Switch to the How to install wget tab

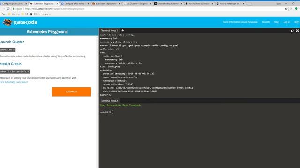tap(230, 4)
